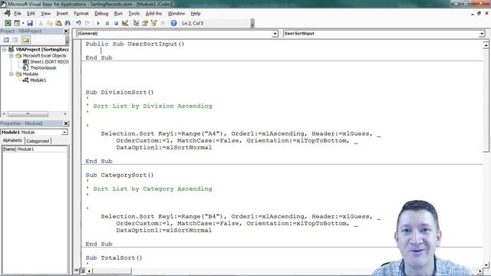Click the code window horizontal scrollbar thumb
Image resolution: width=491 pixels, height=276 pixels.
(x=112, y=271)
